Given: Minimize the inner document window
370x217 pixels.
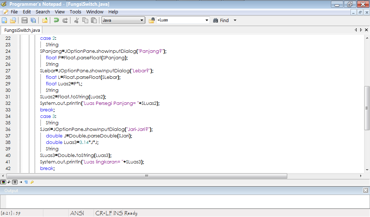Looking at the screenshot, I should [x=353, y=13].
